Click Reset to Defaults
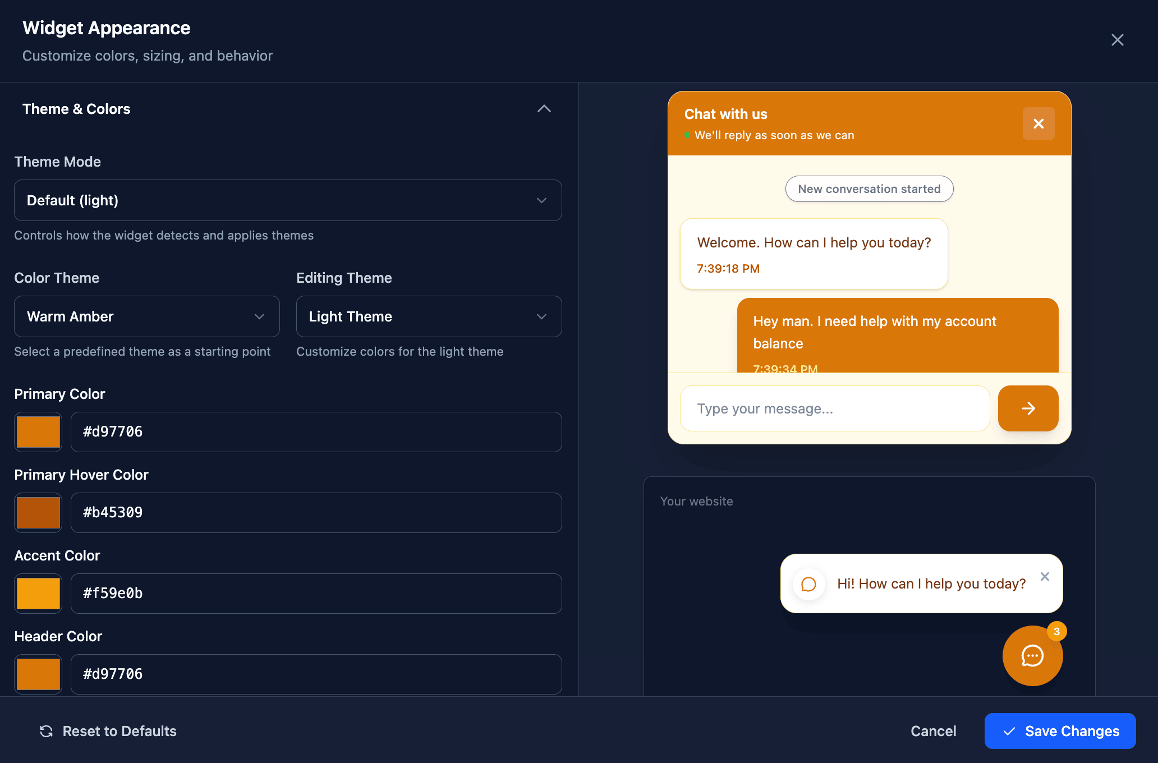 point(108,731)
